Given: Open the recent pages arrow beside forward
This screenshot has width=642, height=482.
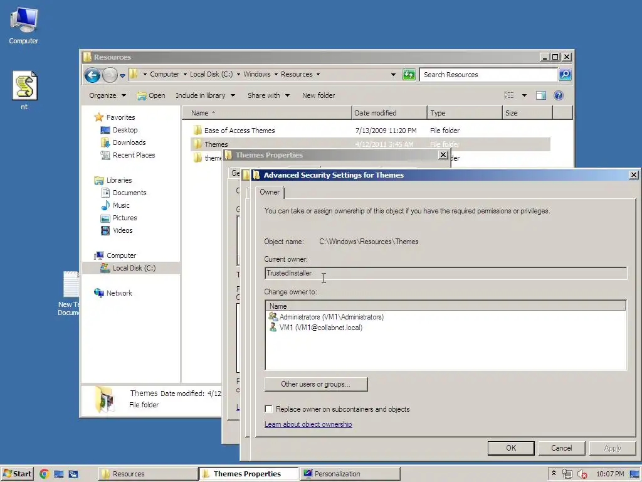Looking at the screenshot, I should coord(122,75).
